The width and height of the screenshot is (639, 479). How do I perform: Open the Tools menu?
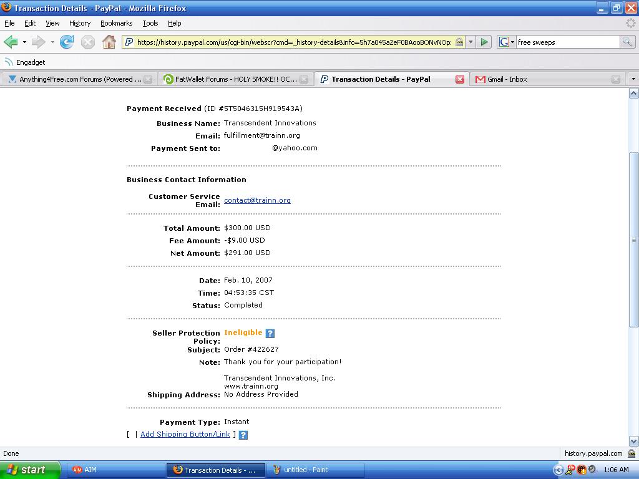coord(150,23)
